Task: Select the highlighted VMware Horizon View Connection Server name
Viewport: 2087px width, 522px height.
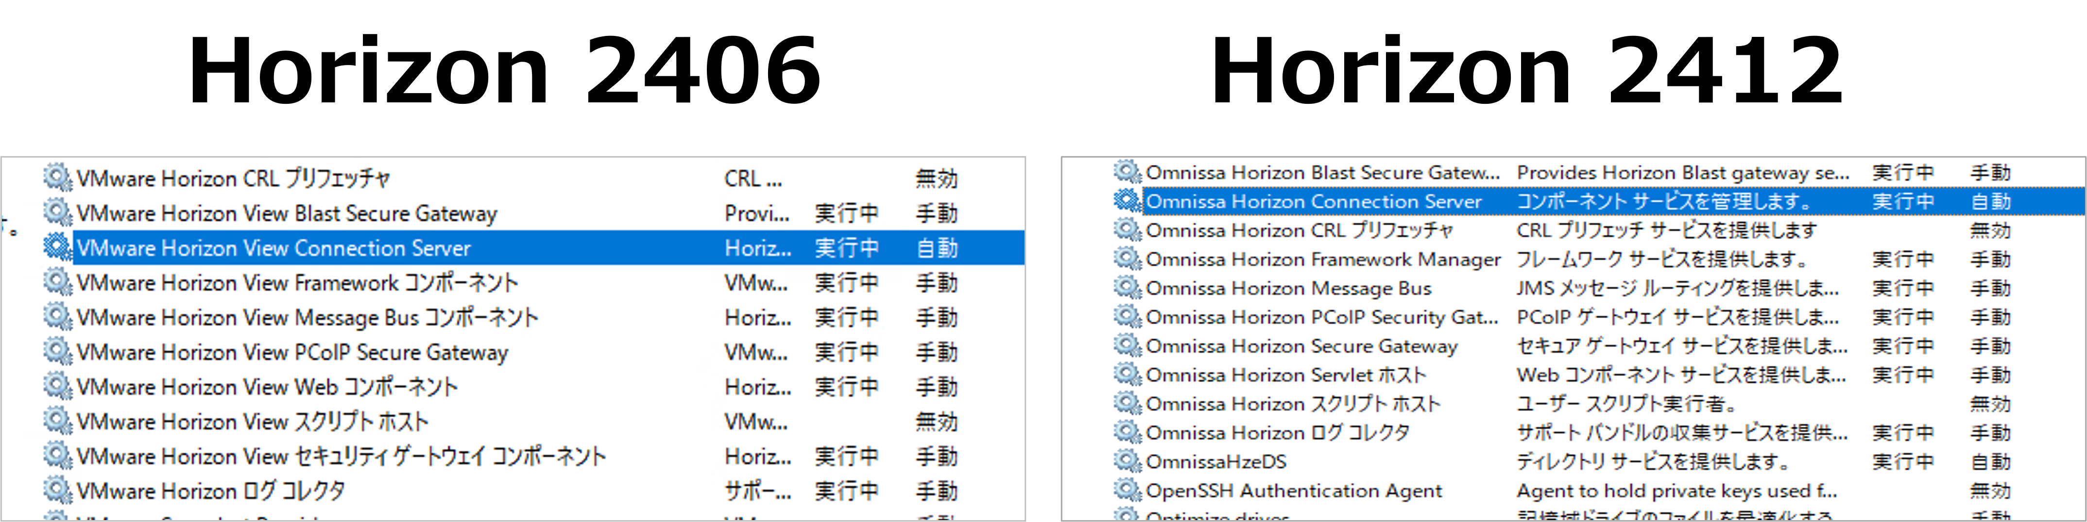Action: pos(274,247)
